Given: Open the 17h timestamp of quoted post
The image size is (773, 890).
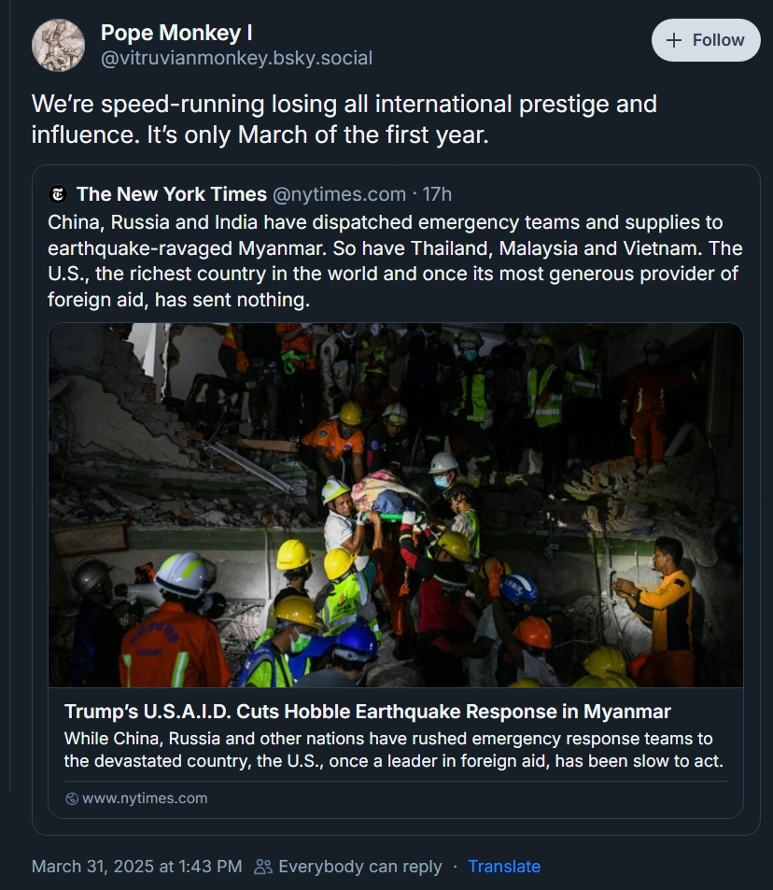Looking at the screenshot, I should point(436,194).
